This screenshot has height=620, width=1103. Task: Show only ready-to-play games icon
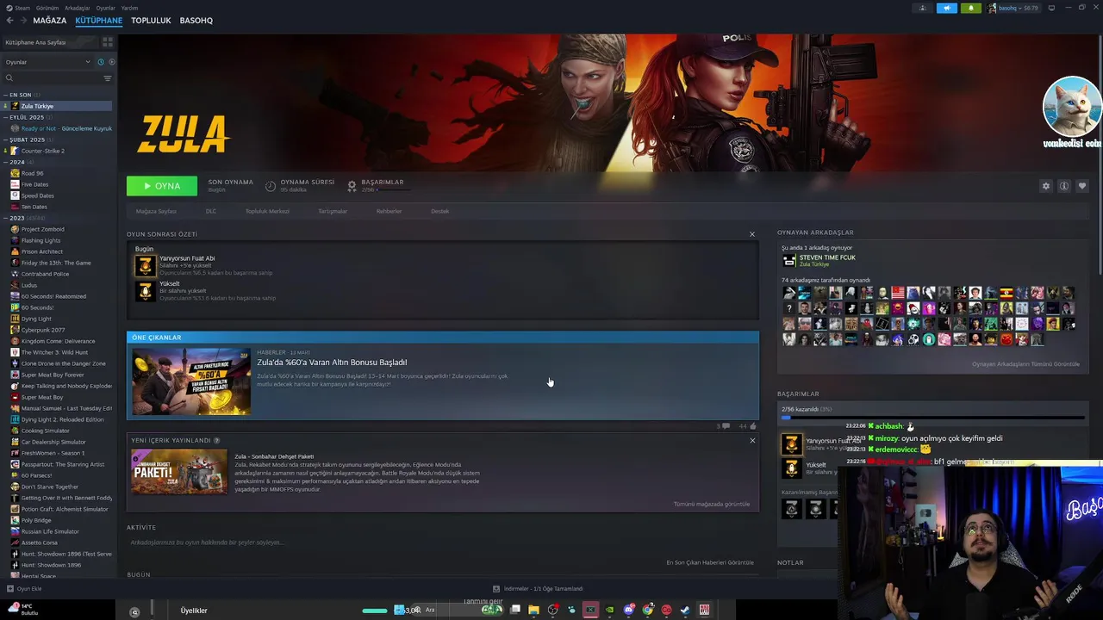[111, 62]
